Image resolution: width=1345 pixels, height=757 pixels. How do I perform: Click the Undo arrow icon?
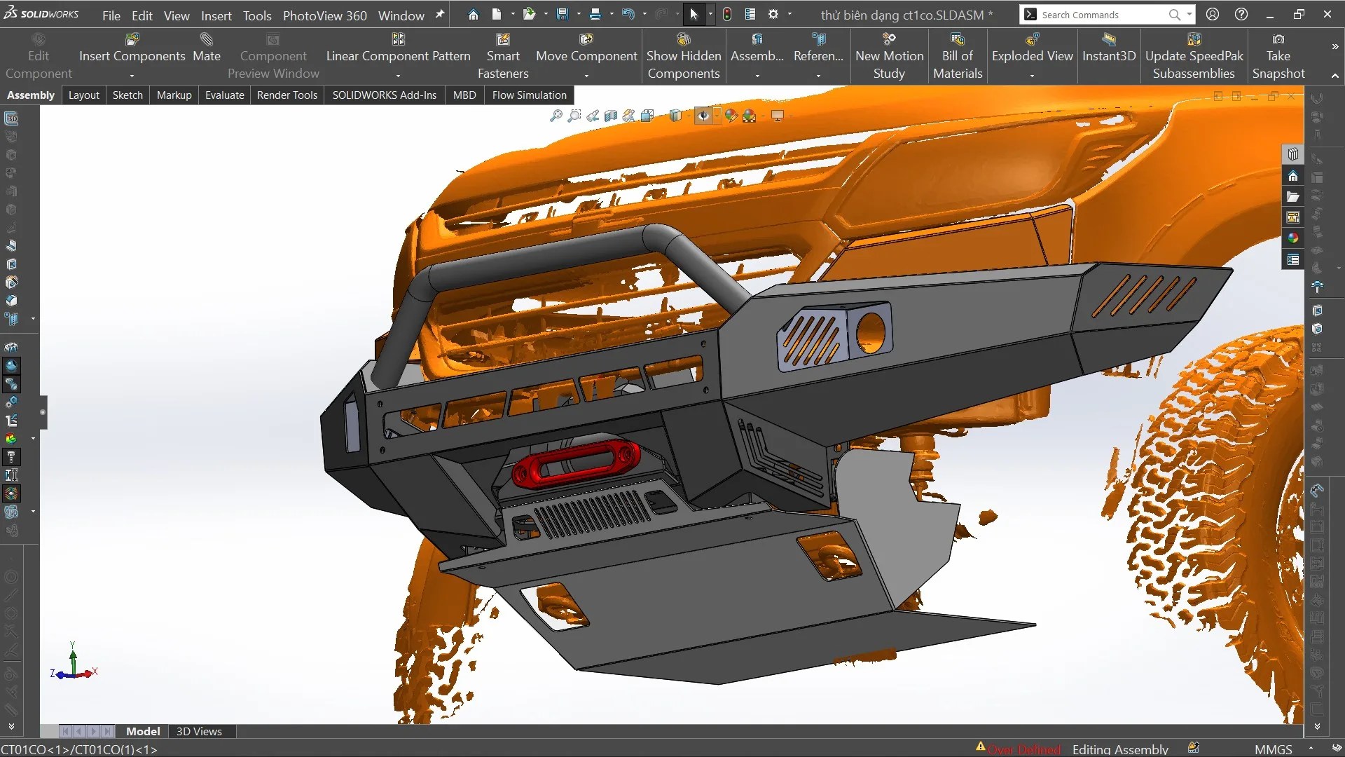628,15
